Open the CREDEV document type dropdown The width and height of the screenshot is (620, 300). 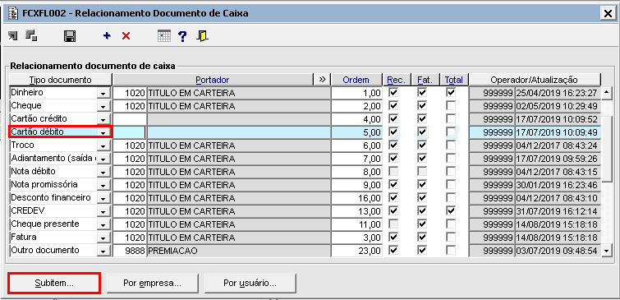(103, 211)
